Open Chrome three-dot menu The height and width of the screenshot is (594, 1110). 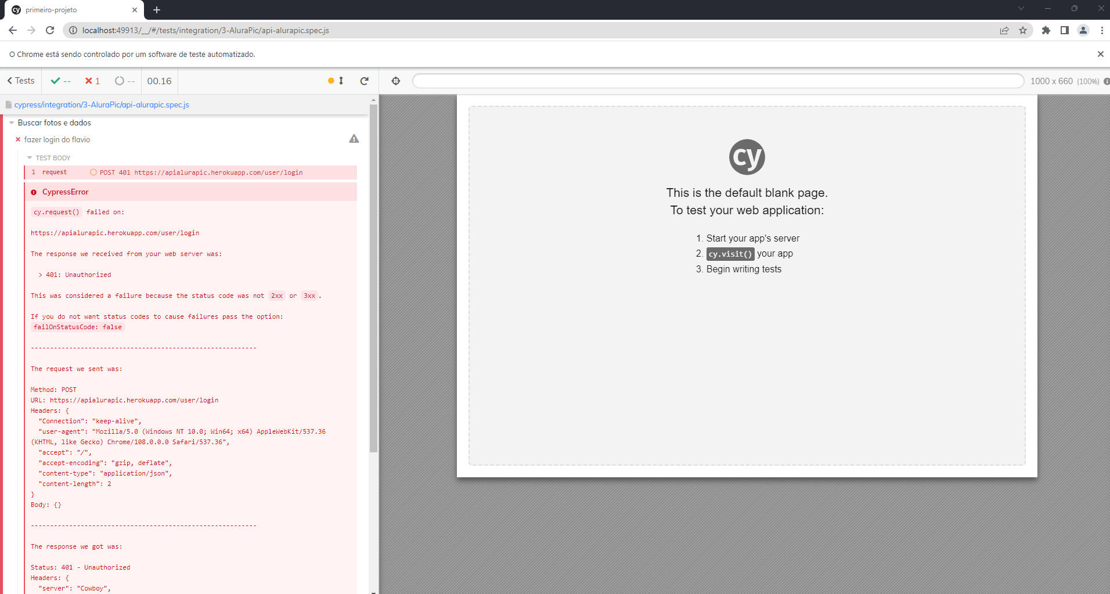(x=1102, y=30)
